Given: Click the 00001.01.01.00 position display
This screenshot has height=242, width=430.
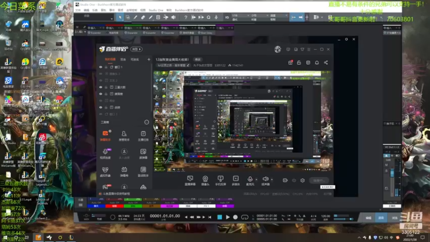Looking at the screenshot, I should coord(165,216).
